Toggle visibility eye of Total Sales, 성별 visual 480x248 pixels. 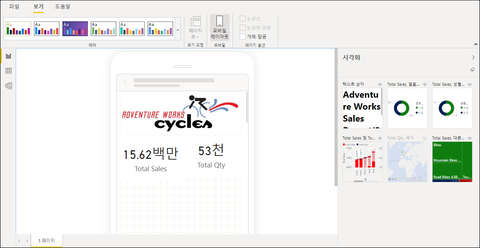click(470, 85)
